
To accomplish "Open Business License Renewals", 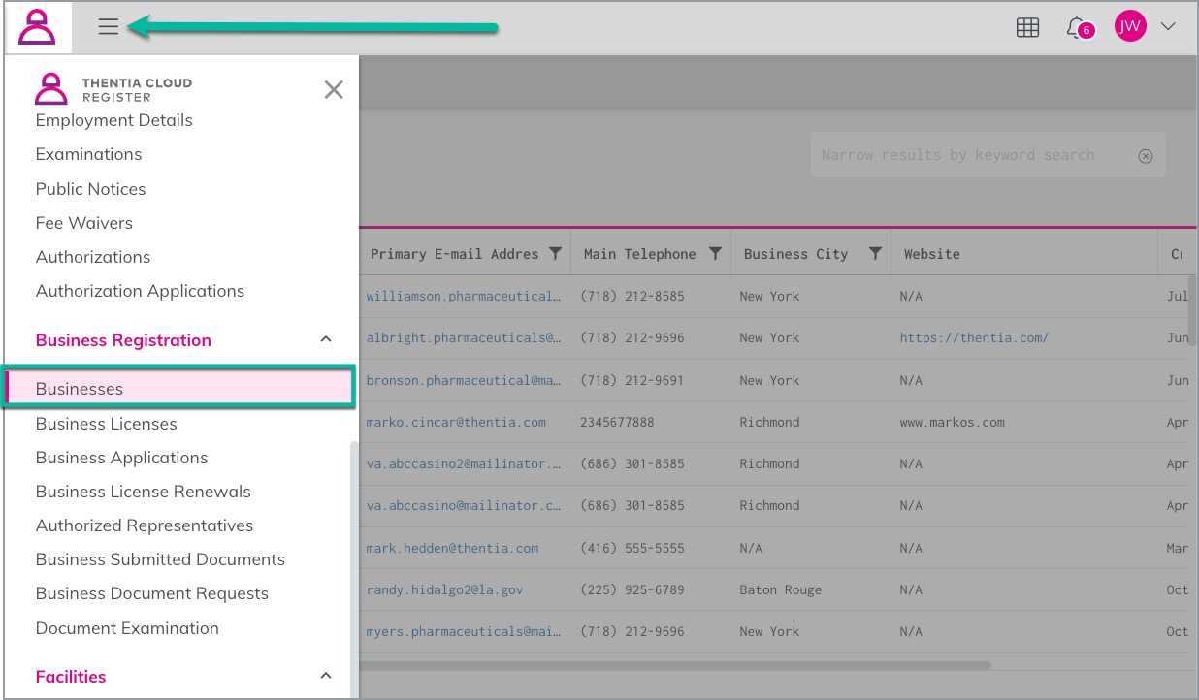I will (144, 492).
